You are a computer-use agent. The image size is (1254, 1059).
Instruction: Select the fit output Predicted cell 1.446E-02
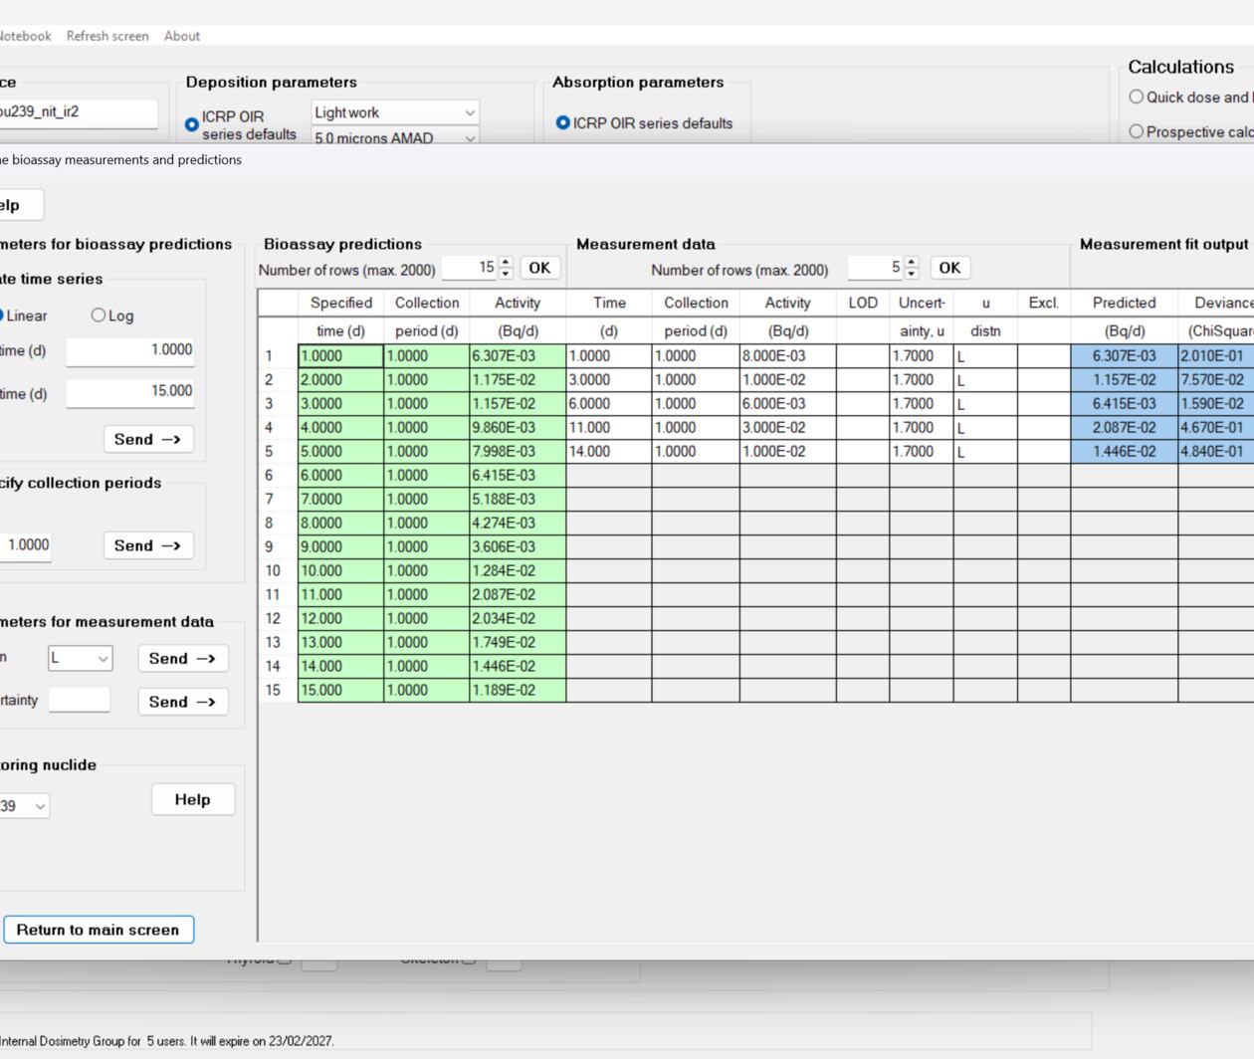(1124, 451)
